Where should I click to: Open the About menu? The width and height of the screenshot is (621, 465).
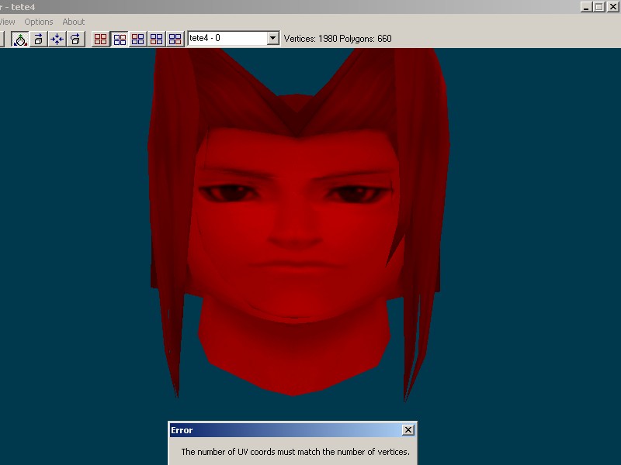click(x=74, y=22)
